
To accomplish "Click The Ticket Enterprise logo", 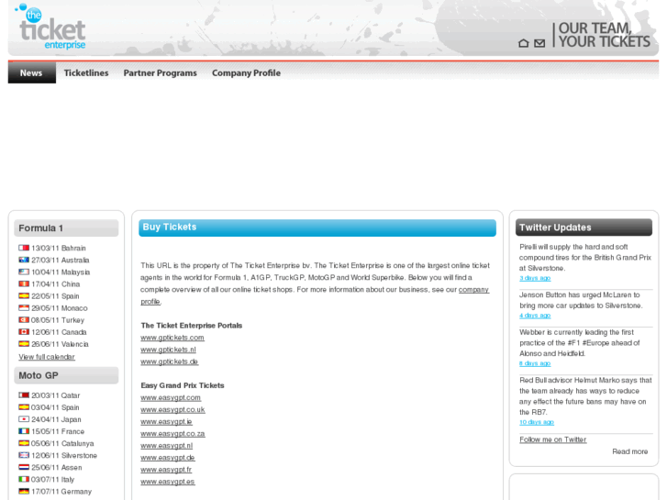I will tap(50, 27).
